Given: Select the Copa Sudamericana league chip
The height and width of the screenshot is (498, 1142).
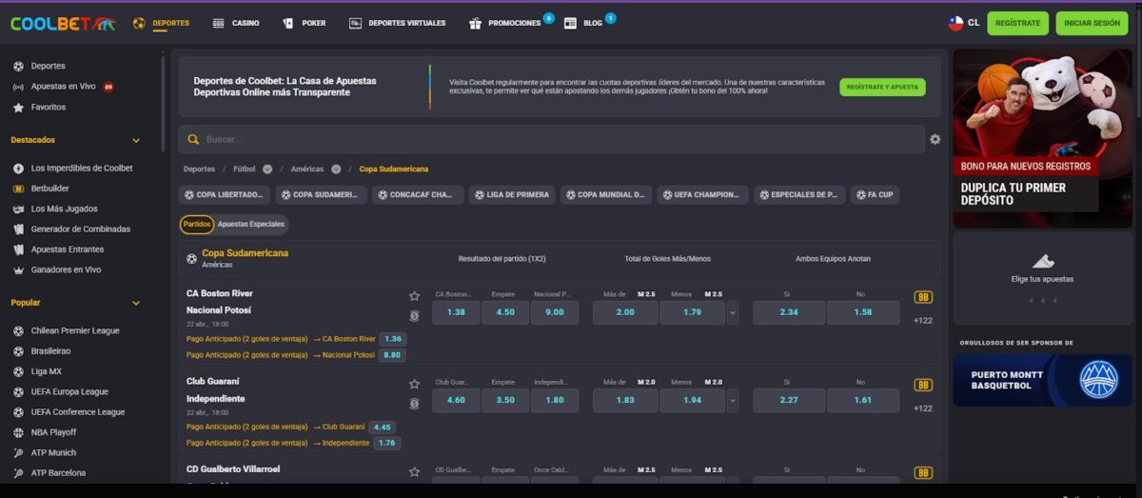Looking at the screenshot, I should click(x=321, y=195).
